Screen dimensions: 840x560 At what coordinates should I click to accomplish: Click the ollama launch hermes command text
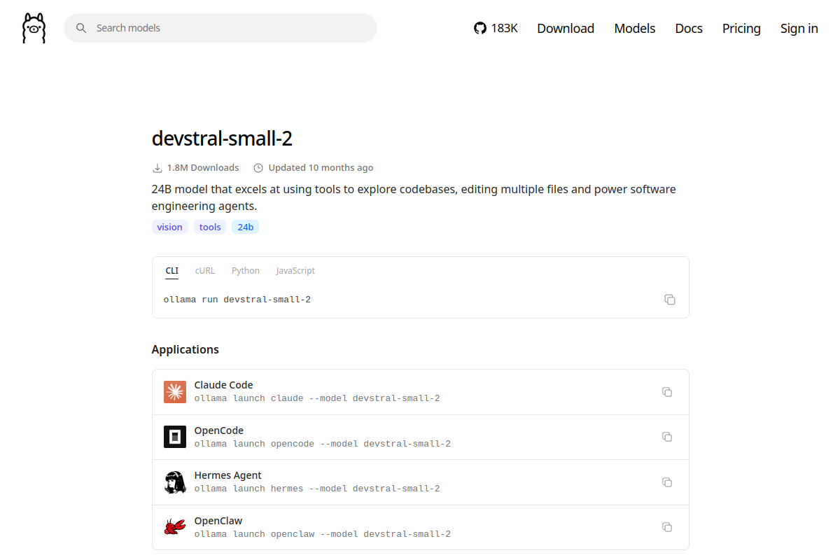[317, 489]
